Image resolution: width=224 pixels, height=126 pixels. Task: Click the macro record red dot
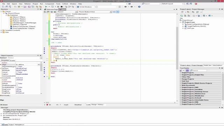(x=47, y=105)
